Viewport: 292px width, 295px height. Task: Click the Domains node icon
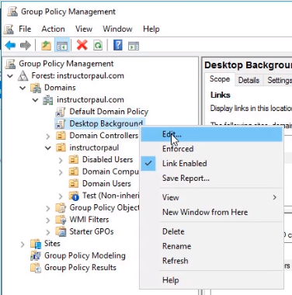(36, 88)
